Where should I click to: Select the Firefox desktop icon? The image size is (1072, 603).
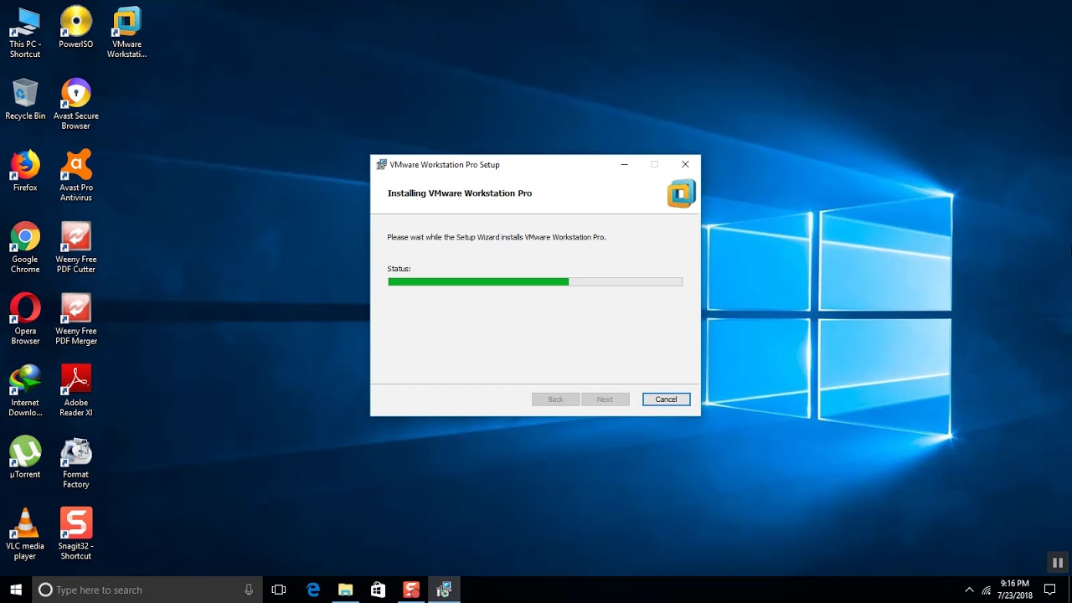pos(25,171)
